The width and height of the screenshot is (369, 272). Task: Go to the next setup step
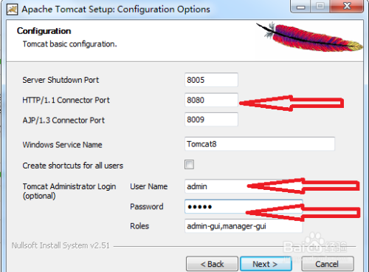point(266,264)
